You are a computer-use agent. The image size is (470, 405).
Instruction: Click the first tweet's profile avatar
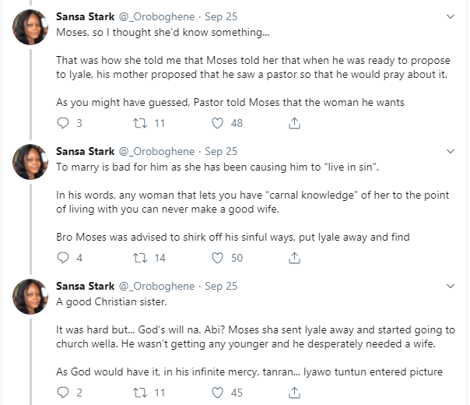[x=32, y=28]
